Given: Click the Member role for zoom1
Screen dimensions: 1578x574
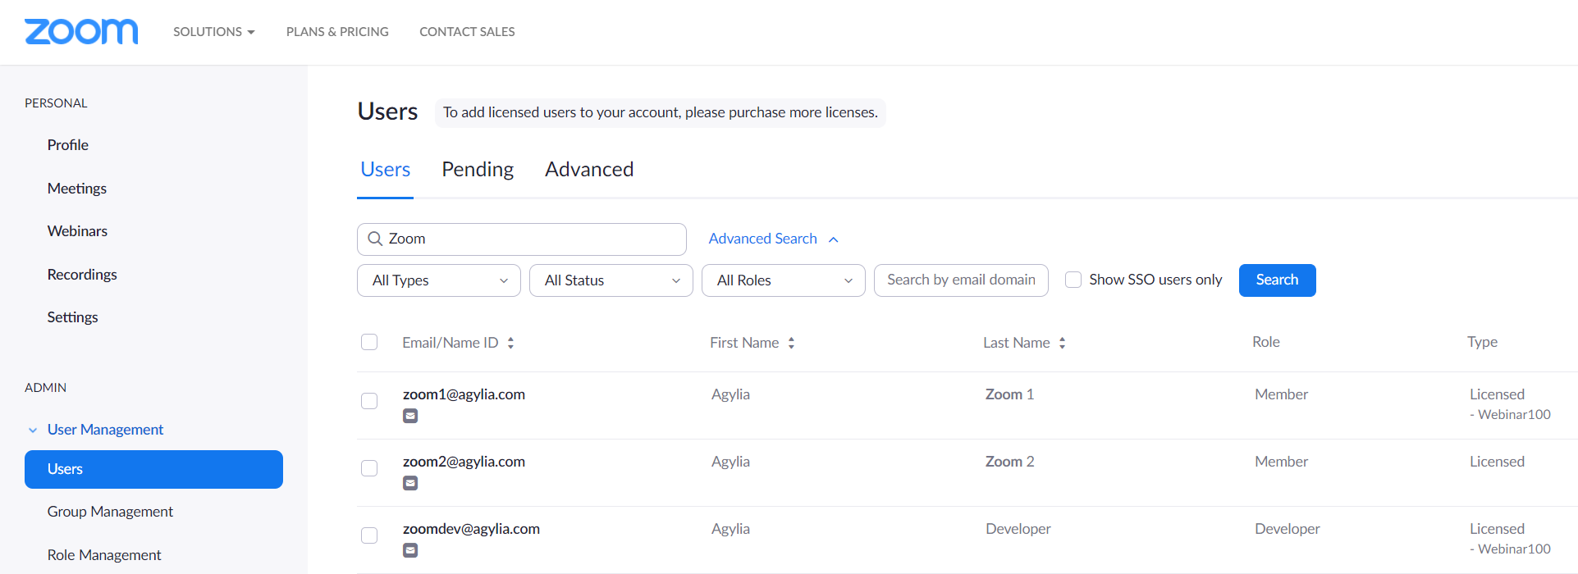Looking at the screenshot, I should 1281,394.
